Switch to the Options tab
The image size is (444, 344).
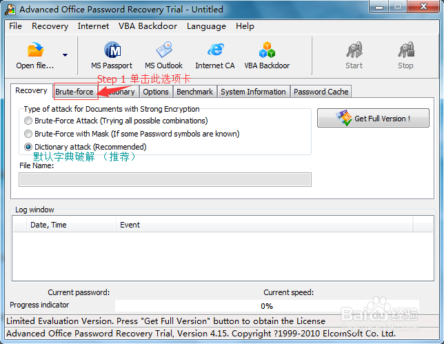point(155,92)
